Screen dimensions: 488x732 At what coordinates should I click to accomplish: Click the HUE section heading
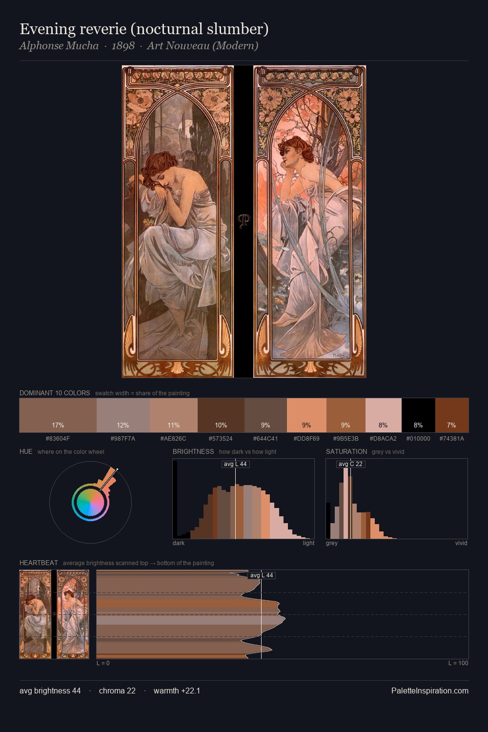click(x=26, y=451)
